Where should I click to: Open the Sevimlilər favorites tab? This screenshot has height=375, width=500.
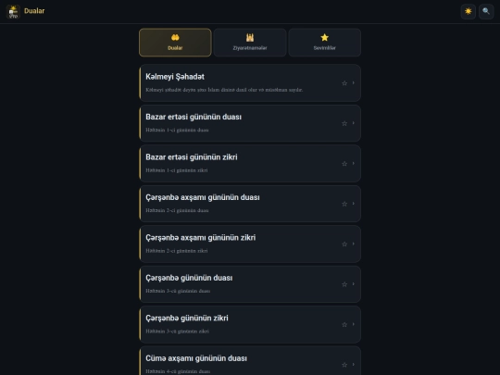tap(325, 43)
